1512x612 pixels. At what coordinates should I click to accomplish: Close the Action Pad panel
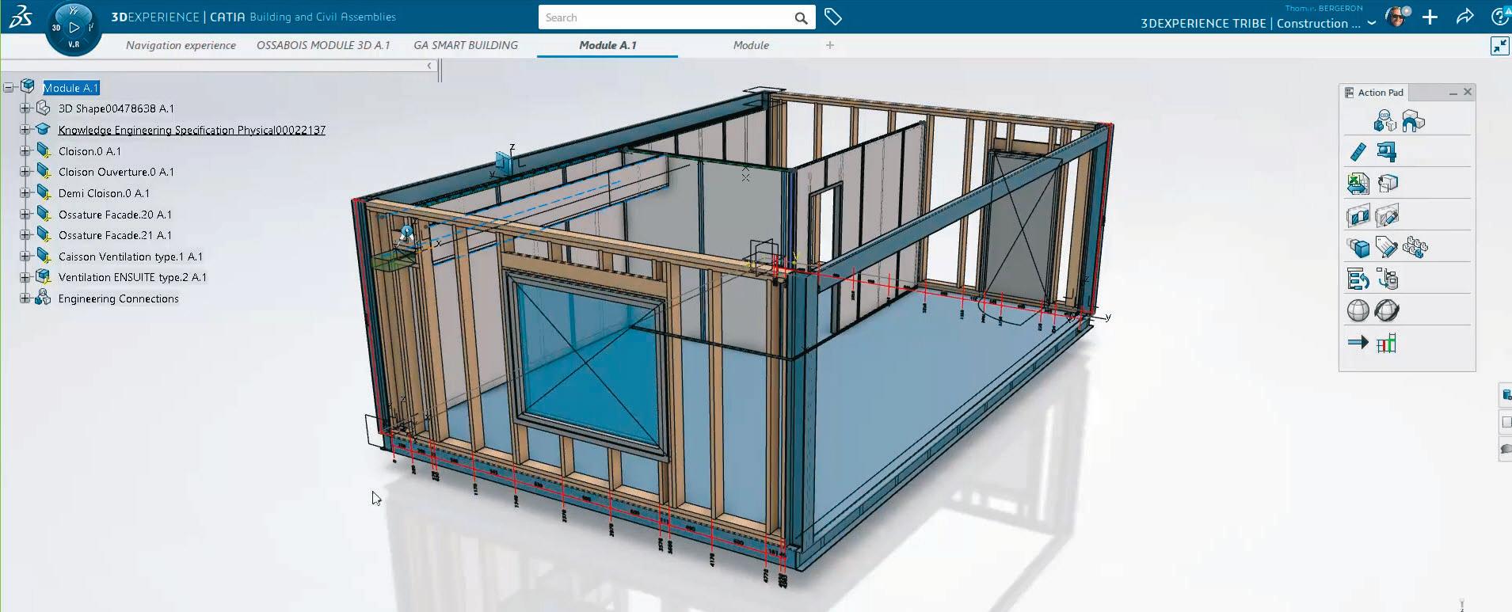tap(1468, 92)
